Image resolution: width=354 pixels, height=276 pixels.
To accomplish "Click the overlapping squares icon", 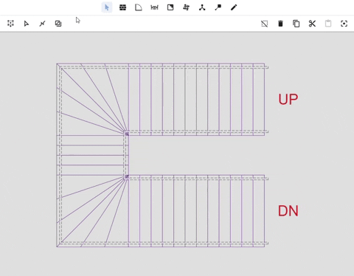I will [58, 24].
